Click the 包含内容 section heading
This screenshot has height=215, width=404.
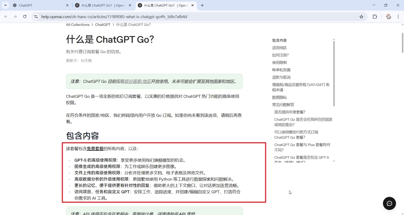coord(82,136)
